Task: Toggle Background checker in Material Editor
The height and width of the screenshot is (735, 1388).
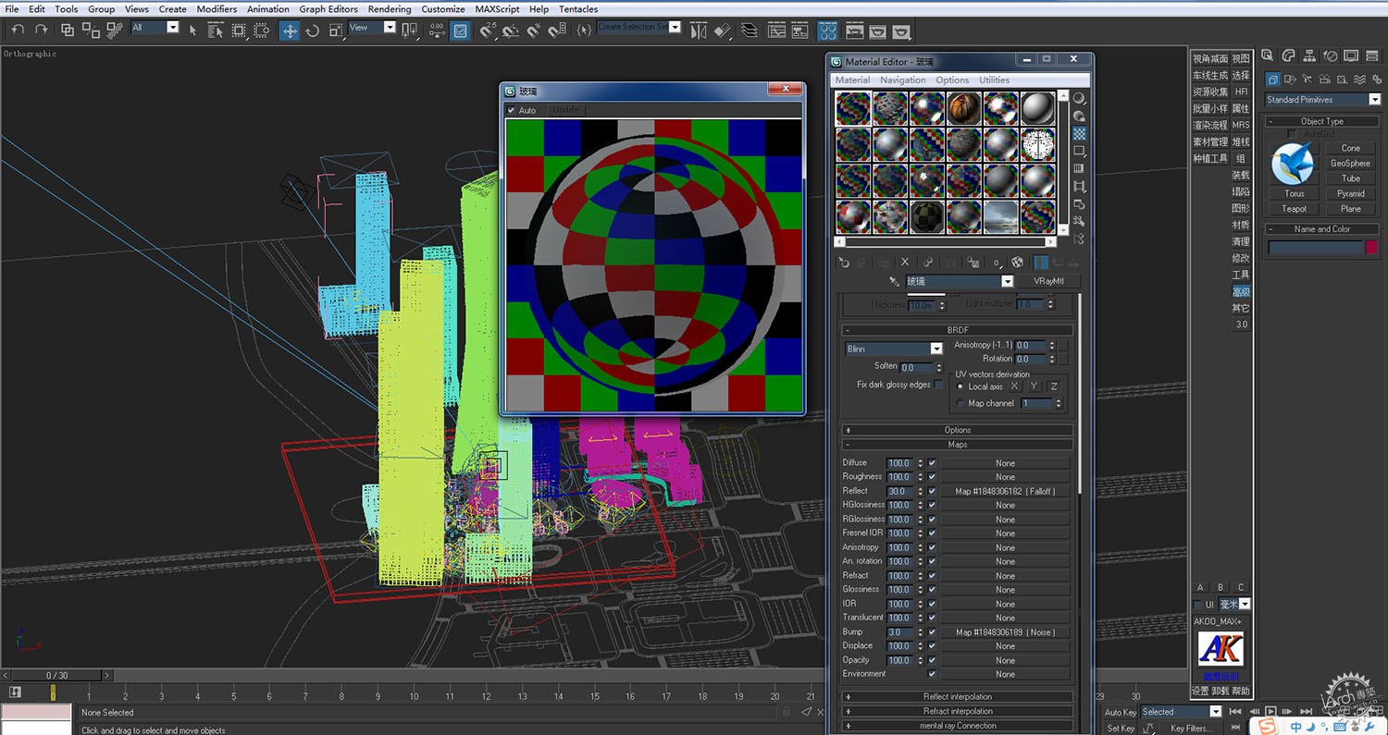Action: coord(1079,133)
